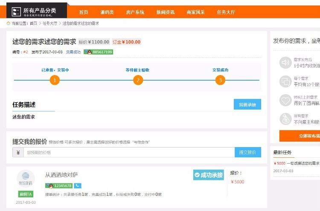This screenshot has width=320, height=211.
Task: Open the 源码类 nav item
Action: pyautogui.click(x=107, y=12)
